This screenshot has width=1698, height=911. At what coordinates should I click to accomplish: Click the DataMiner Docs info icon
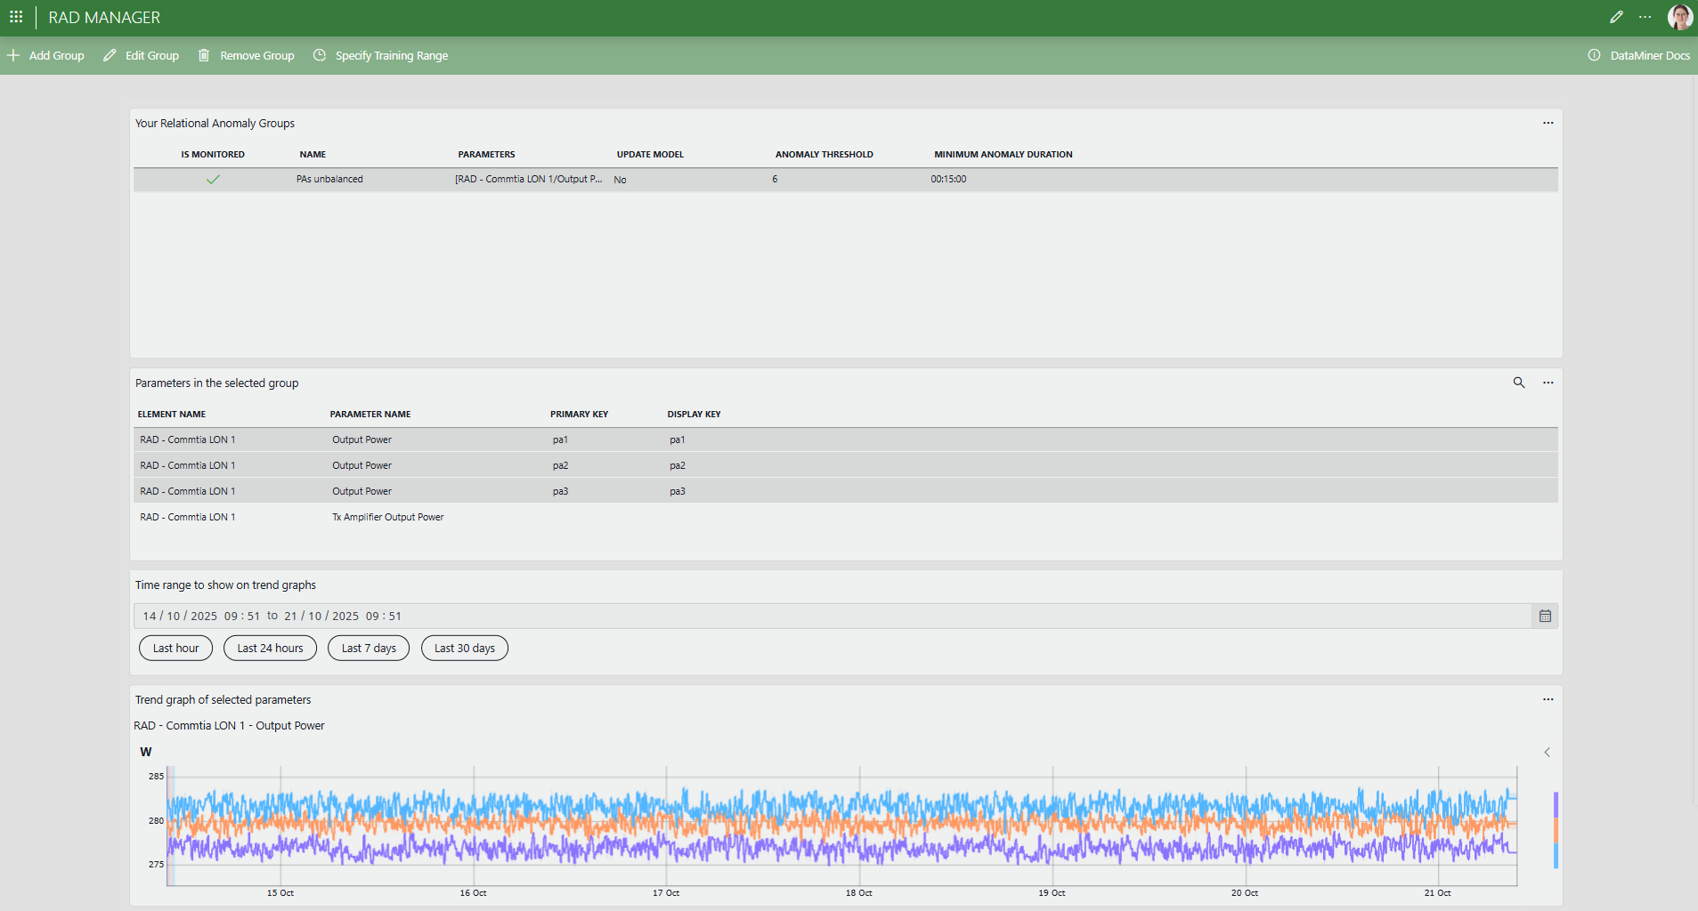[x=1593, y=55]
